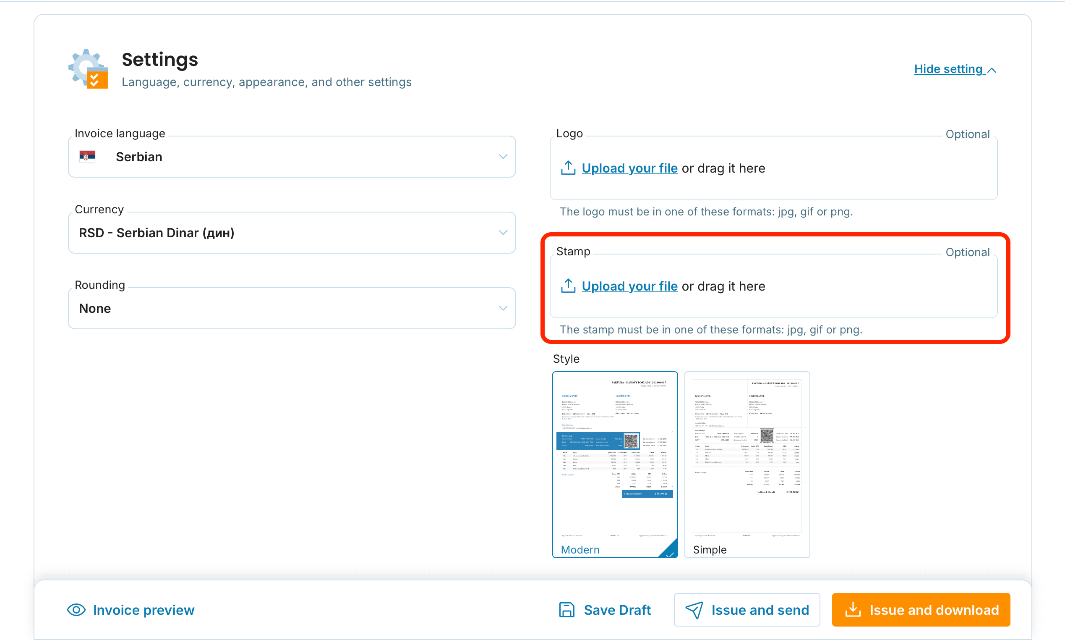The image size is (1065, 640).
Task: Click the Logo upload arrow icon
Action: [x=568, y=168]
